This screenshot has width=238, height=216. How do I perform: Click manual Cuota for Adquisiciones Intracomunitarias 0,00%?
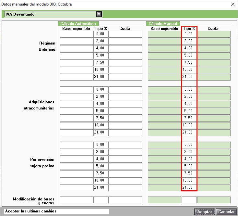pyautogui.click(x=214, y=90)
